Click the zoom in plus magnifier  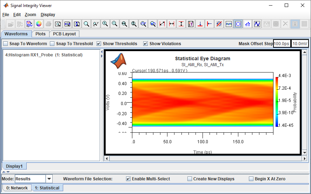tap(105, 24)
